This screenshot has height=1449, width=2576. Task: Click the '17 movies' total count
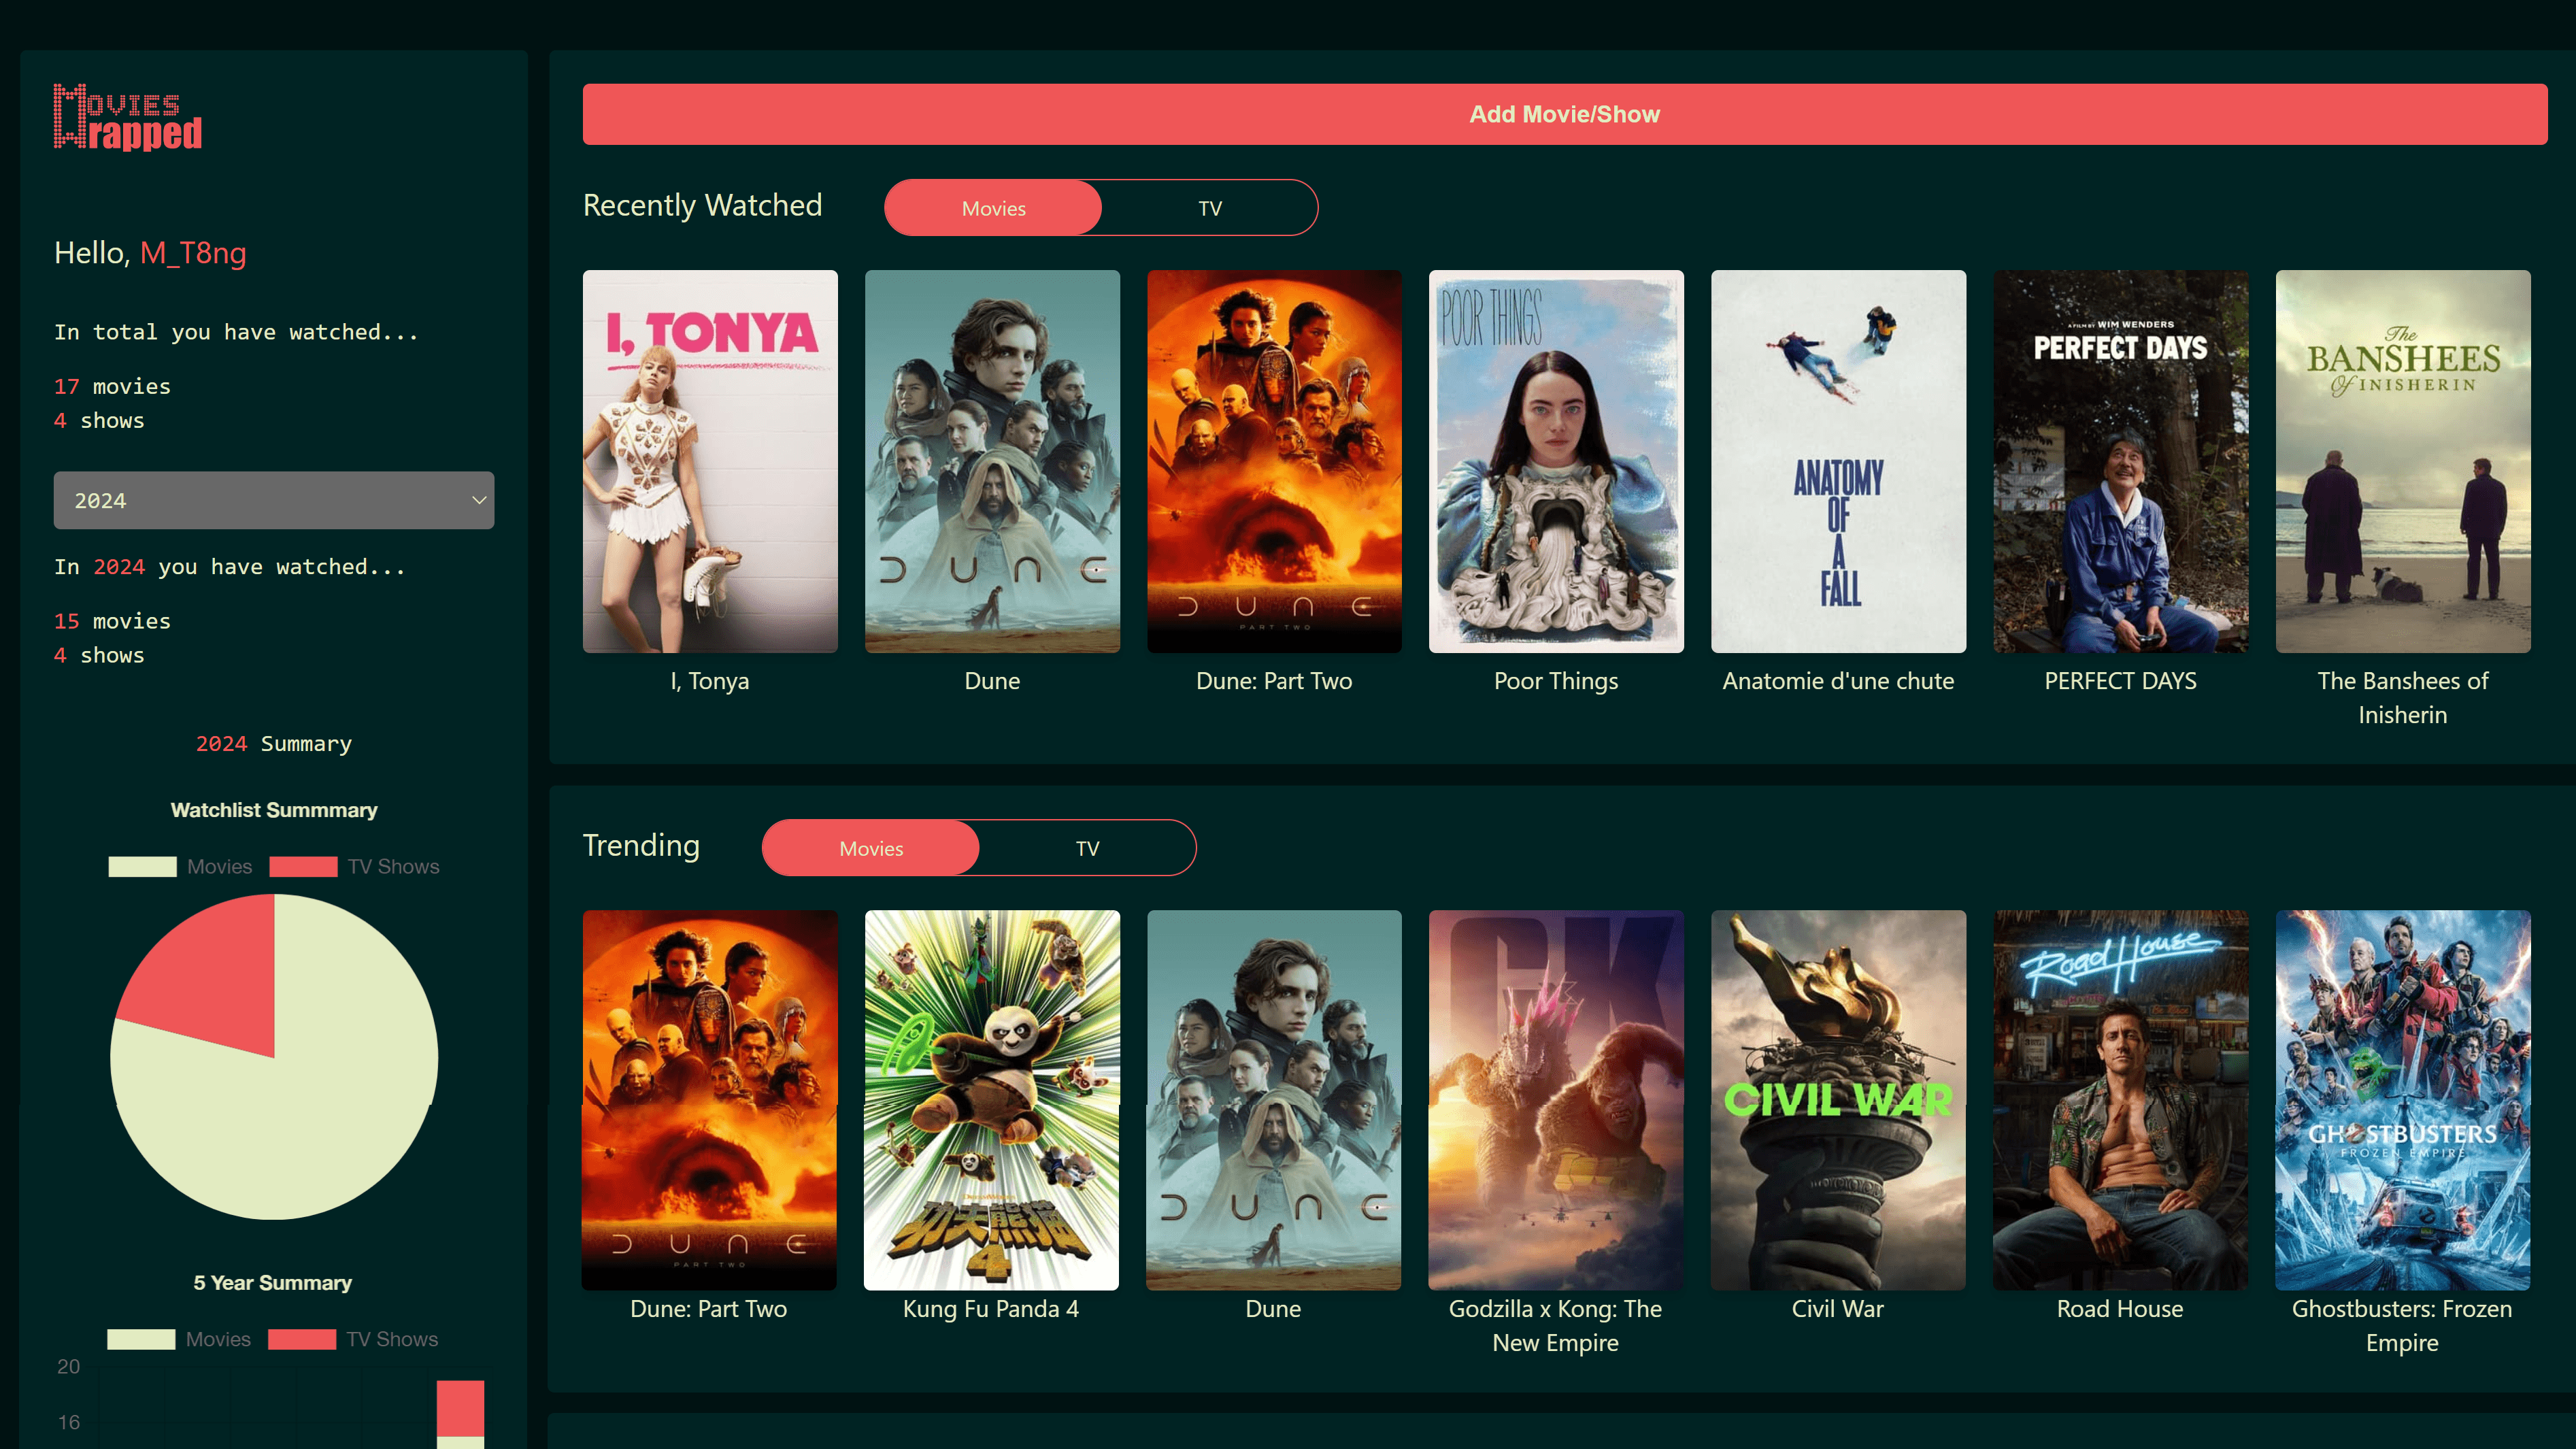[112, 386]
